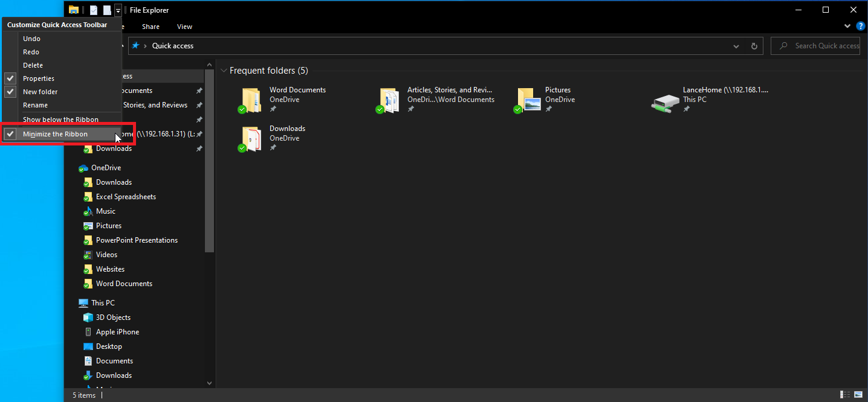Click the pin icon under the LanceHome frequent folder

(686, 109)
